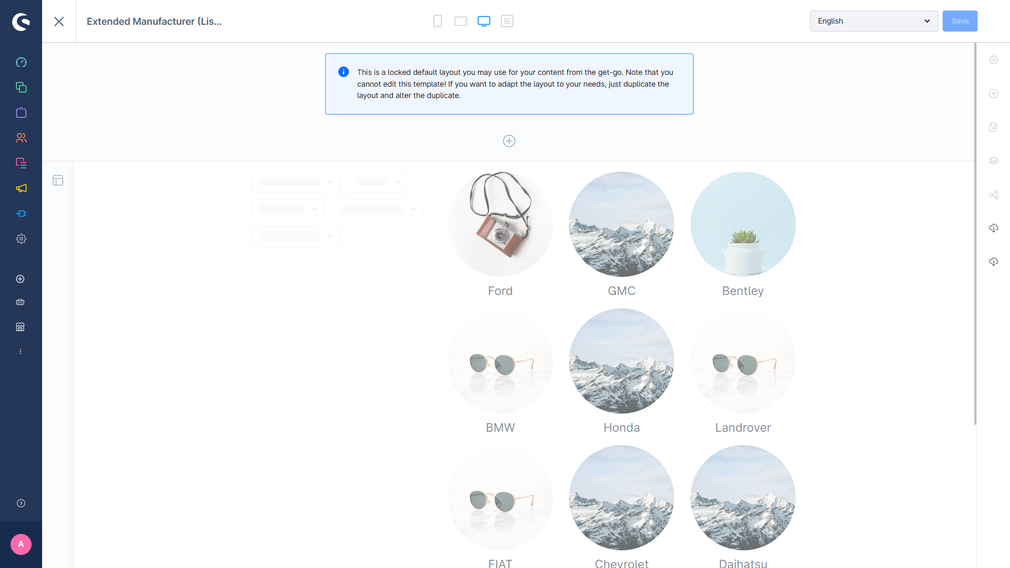Screen dimensions: 1010x568
Task: Switch to the form view mode
Action: point(507,21)
